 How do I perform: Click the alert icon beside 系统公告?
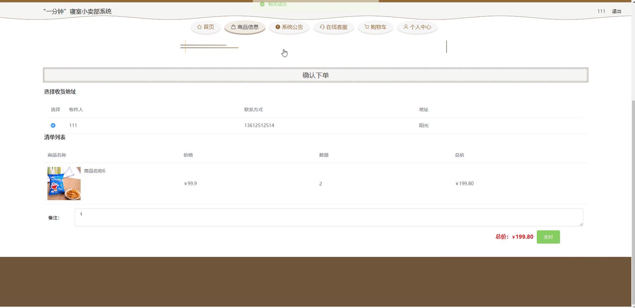[278, 27]
